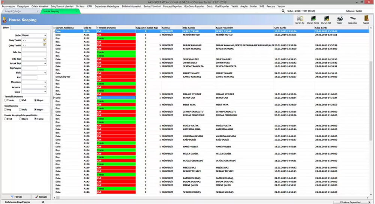The width and height of the screenshot is (375, 204).
Task: Open the Kısayollar shortcuts icon
Action: (352, 19)
